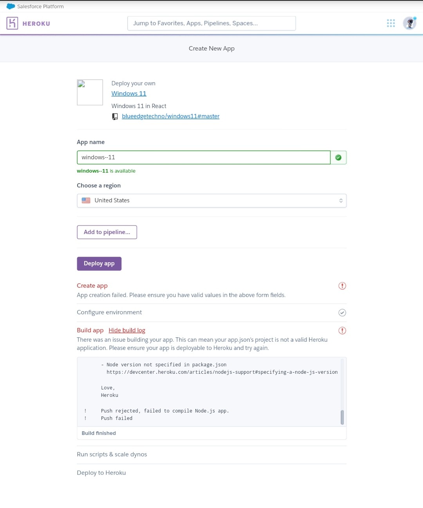The width and height of the screenshot is (423, 508).
Task: Click the US flag in the region selector
Action: coord(86,200)
